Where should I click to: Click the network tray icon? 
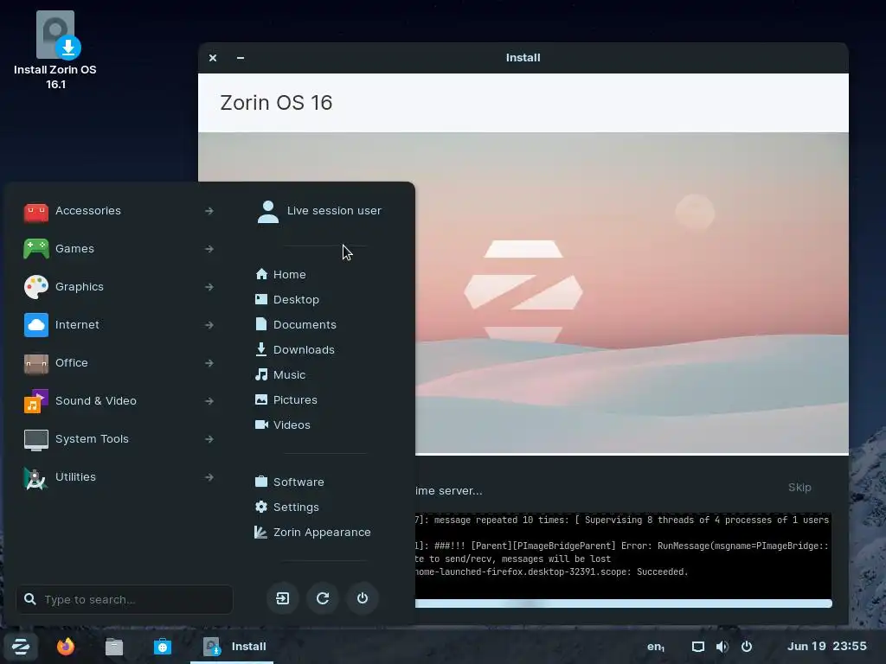[x=698, y=647]
